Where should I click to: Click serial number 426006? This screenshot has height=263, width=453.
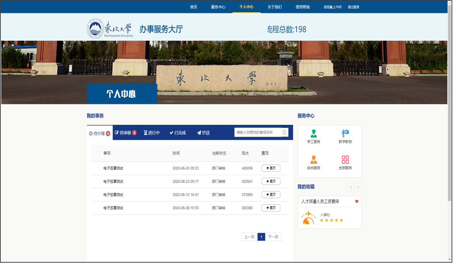(247, 168)
